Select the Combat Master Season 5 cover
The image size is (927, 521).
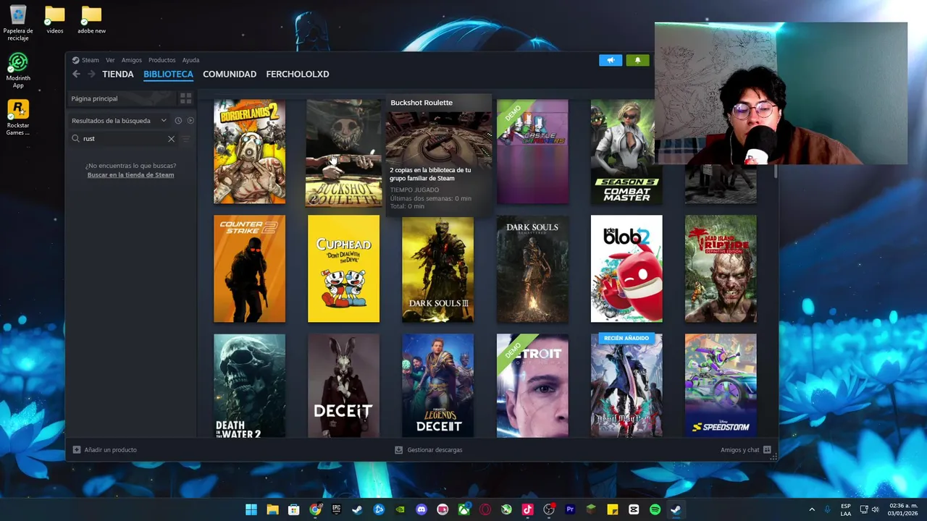click(x=626, y=152)
